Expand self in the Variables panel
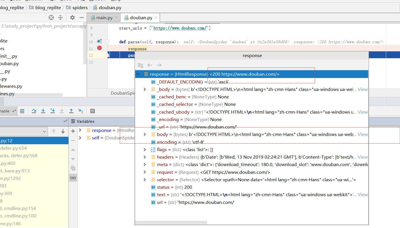Screen dimensions: 400x228 pos(80,138)
